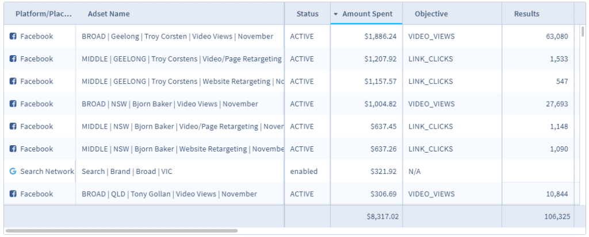This screenshot has width=589, height=237.
Task: Open BROAD | Geelong | Troy Corsten Video Views adset
Action: pos(177,36)
